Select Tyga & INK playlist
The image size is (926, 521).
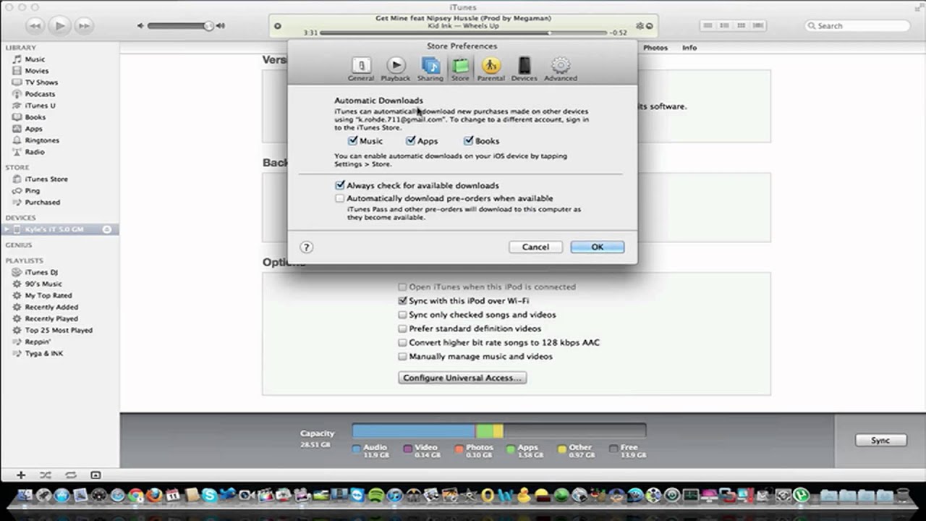tap(43, 354)
